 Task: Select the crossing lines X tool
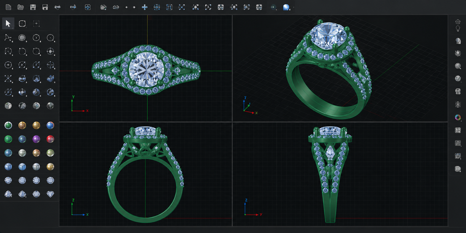click(x=8, y=79)
